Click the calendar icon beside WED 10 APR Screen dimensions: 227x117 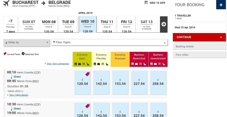point(146,2)
